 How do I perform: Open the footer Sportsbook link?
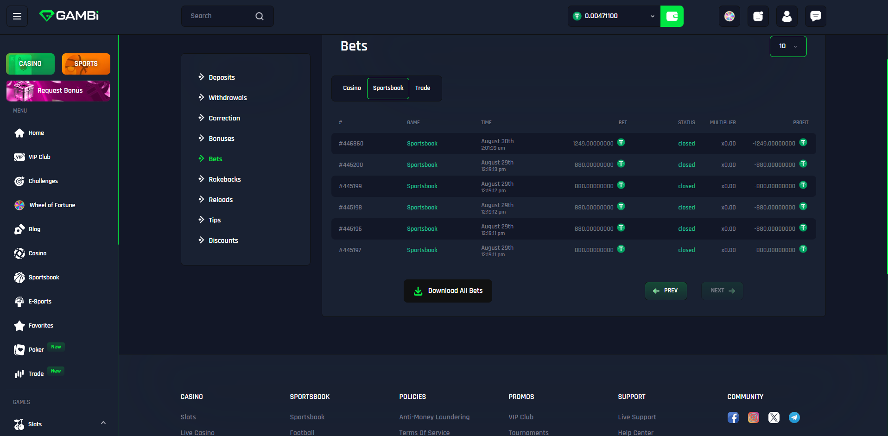coord(307,417)
